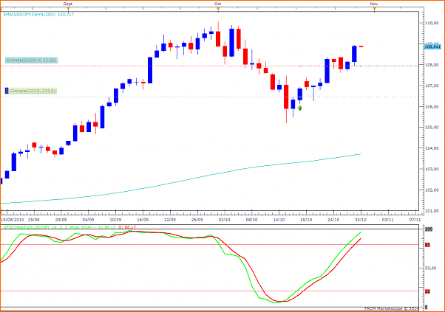This screenshot has width=445, height=312.
Task: Click the 10/09 date axis label
Action: pos(115,220)
